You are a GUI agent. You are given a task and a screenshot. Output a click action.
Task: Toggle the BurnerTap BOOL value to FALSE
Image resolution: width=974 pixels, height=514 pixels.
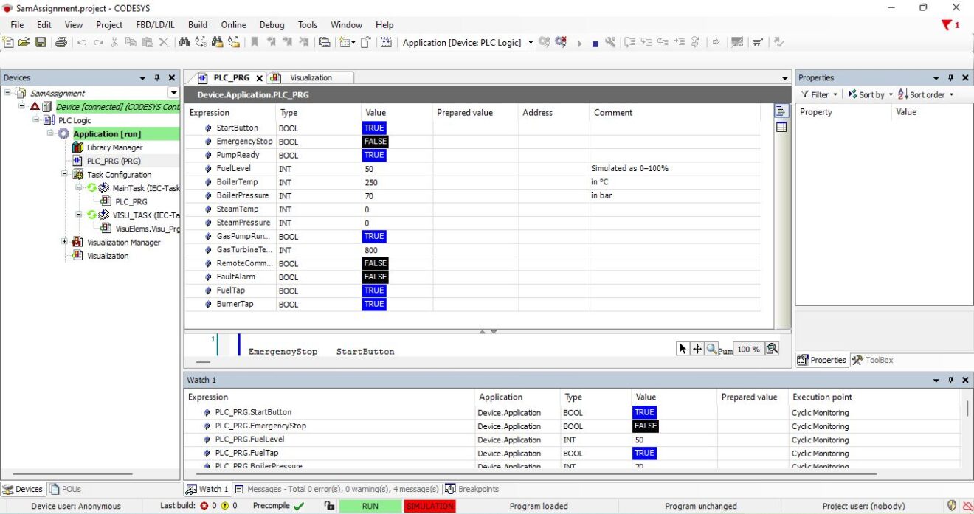(x=374, y=304)
